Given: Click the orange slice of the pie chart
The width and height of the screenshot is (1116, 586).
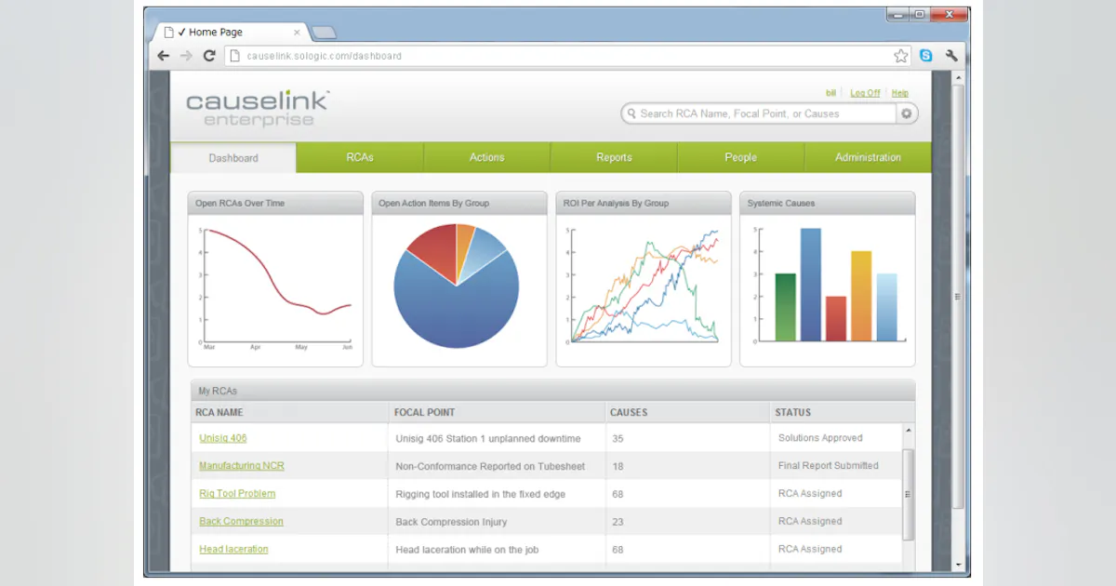Looking at the screenshot, I should [465, 244].
